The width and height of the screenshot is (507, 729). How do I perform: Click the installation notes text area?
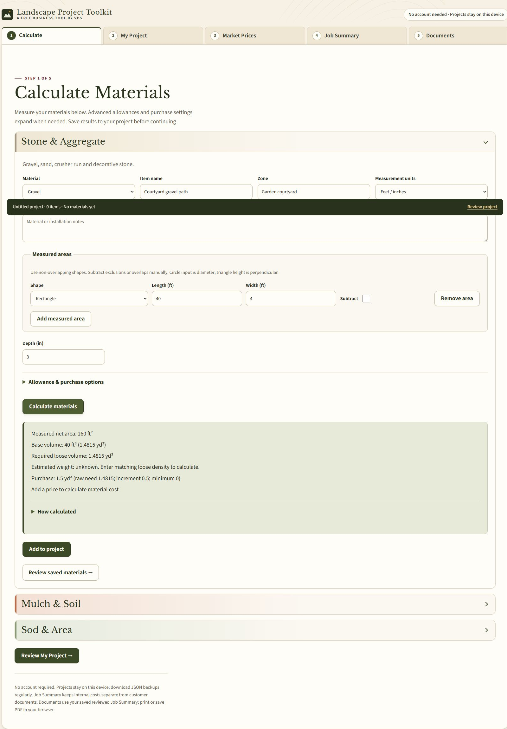point(255,229)
